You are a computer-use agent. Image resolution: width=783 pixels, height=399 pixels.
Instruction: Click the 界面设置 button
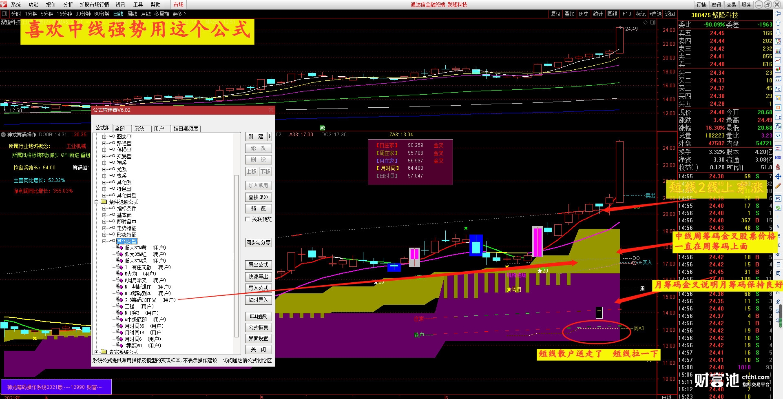(259, 338)
